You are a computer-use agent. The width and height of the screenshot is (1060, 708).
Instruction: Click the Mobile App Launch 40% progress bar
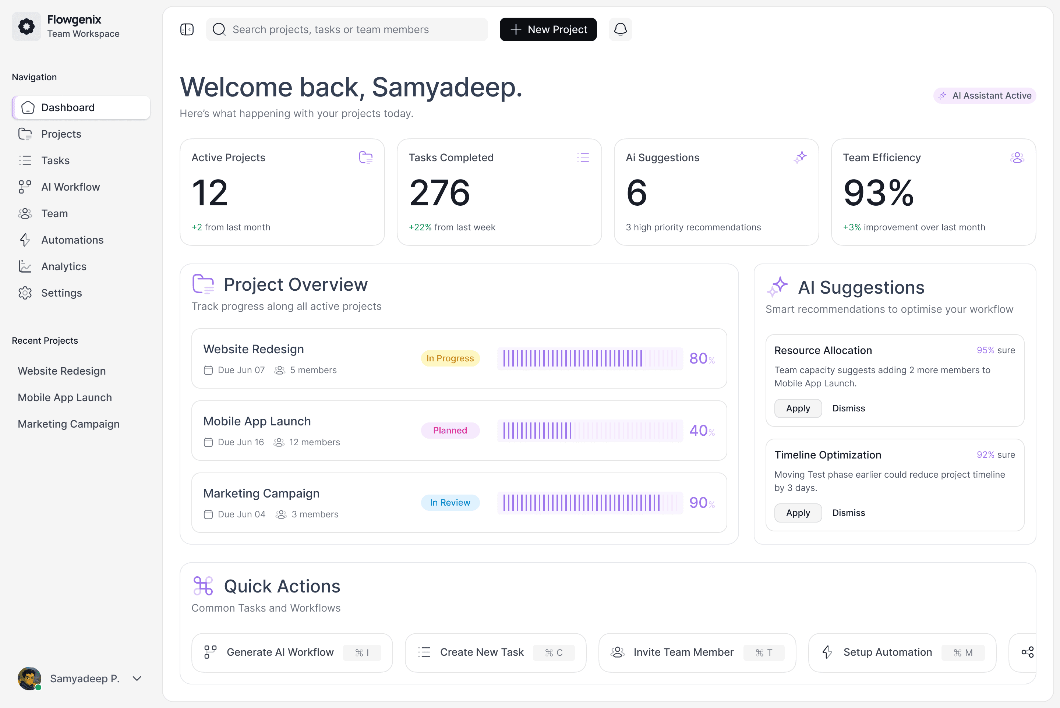click(590, 430)
